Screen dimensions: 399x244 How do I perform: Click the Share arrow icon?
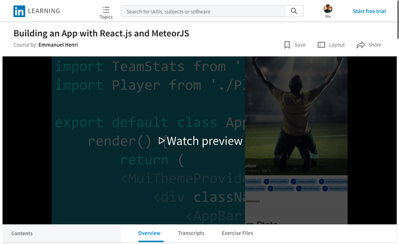[x=361, y=45]
